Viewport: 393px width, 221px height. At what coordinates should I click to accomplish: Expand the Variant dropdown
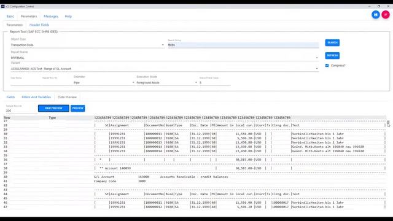pyautogui.click(x=165, y=69)
